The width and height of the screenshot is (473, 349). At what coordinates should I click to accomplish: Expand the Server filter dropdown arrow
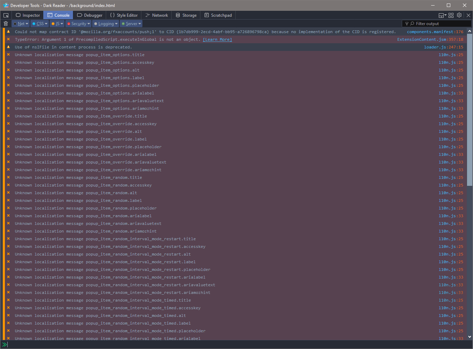[140, 24]
